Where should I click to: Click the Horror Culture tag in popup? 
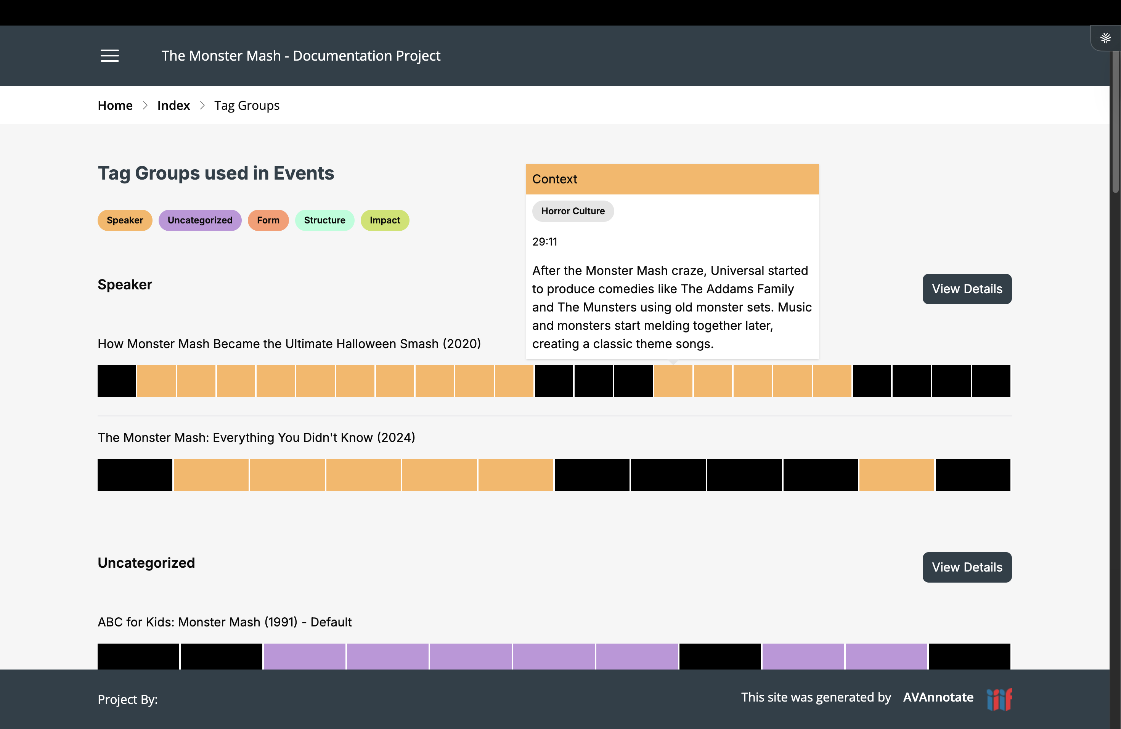click(x=573, y=211)
